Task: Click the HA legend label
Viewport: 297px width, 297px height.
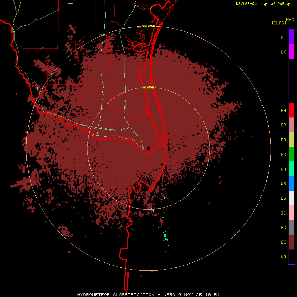Action: (x=283, y=110)
